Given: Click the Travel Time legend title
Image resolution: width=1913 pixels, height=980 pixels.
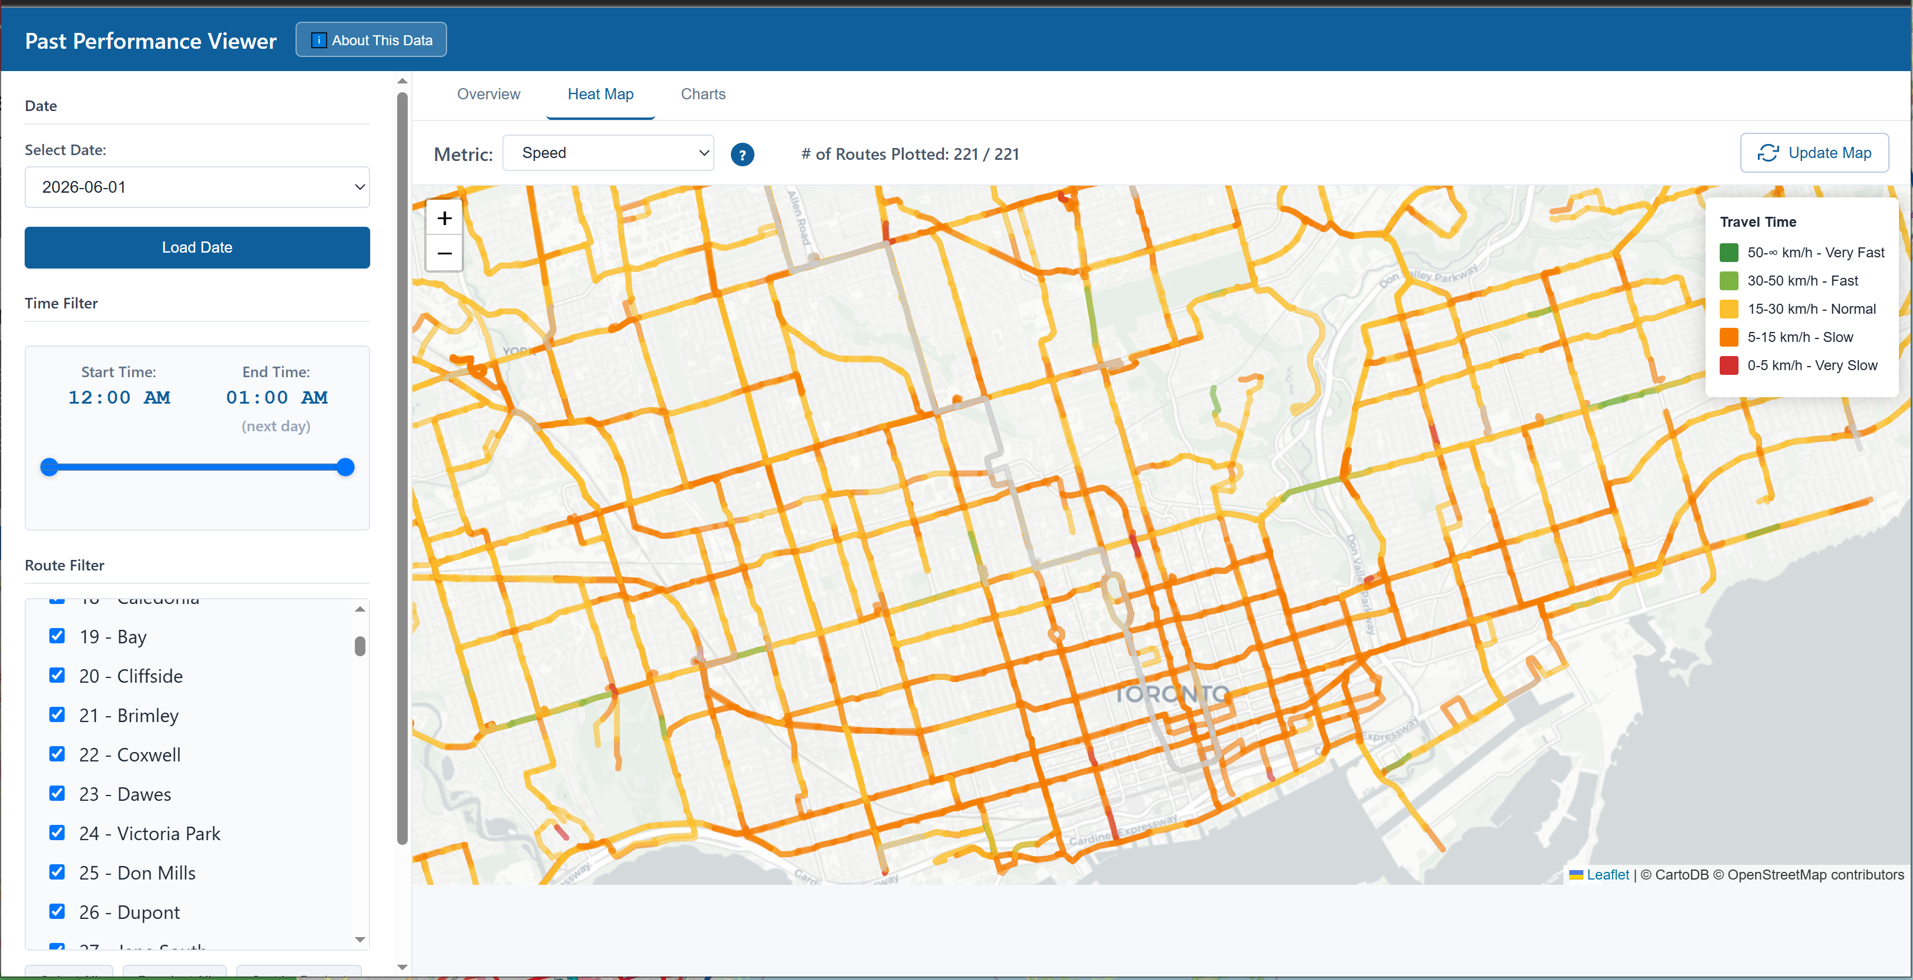Looking at the screenshot, I should tap(1758, 222).
